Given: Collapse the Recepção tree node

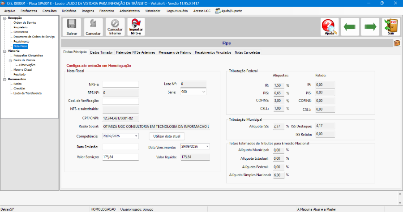Looking at the screenshot, I should tap(4, 18).
